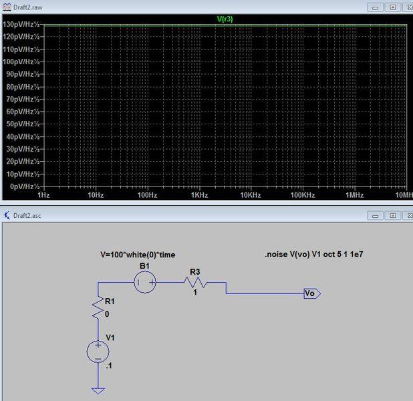Click the V1 component name label
Viewport: 413px width, 401px height.
point(110,338)
